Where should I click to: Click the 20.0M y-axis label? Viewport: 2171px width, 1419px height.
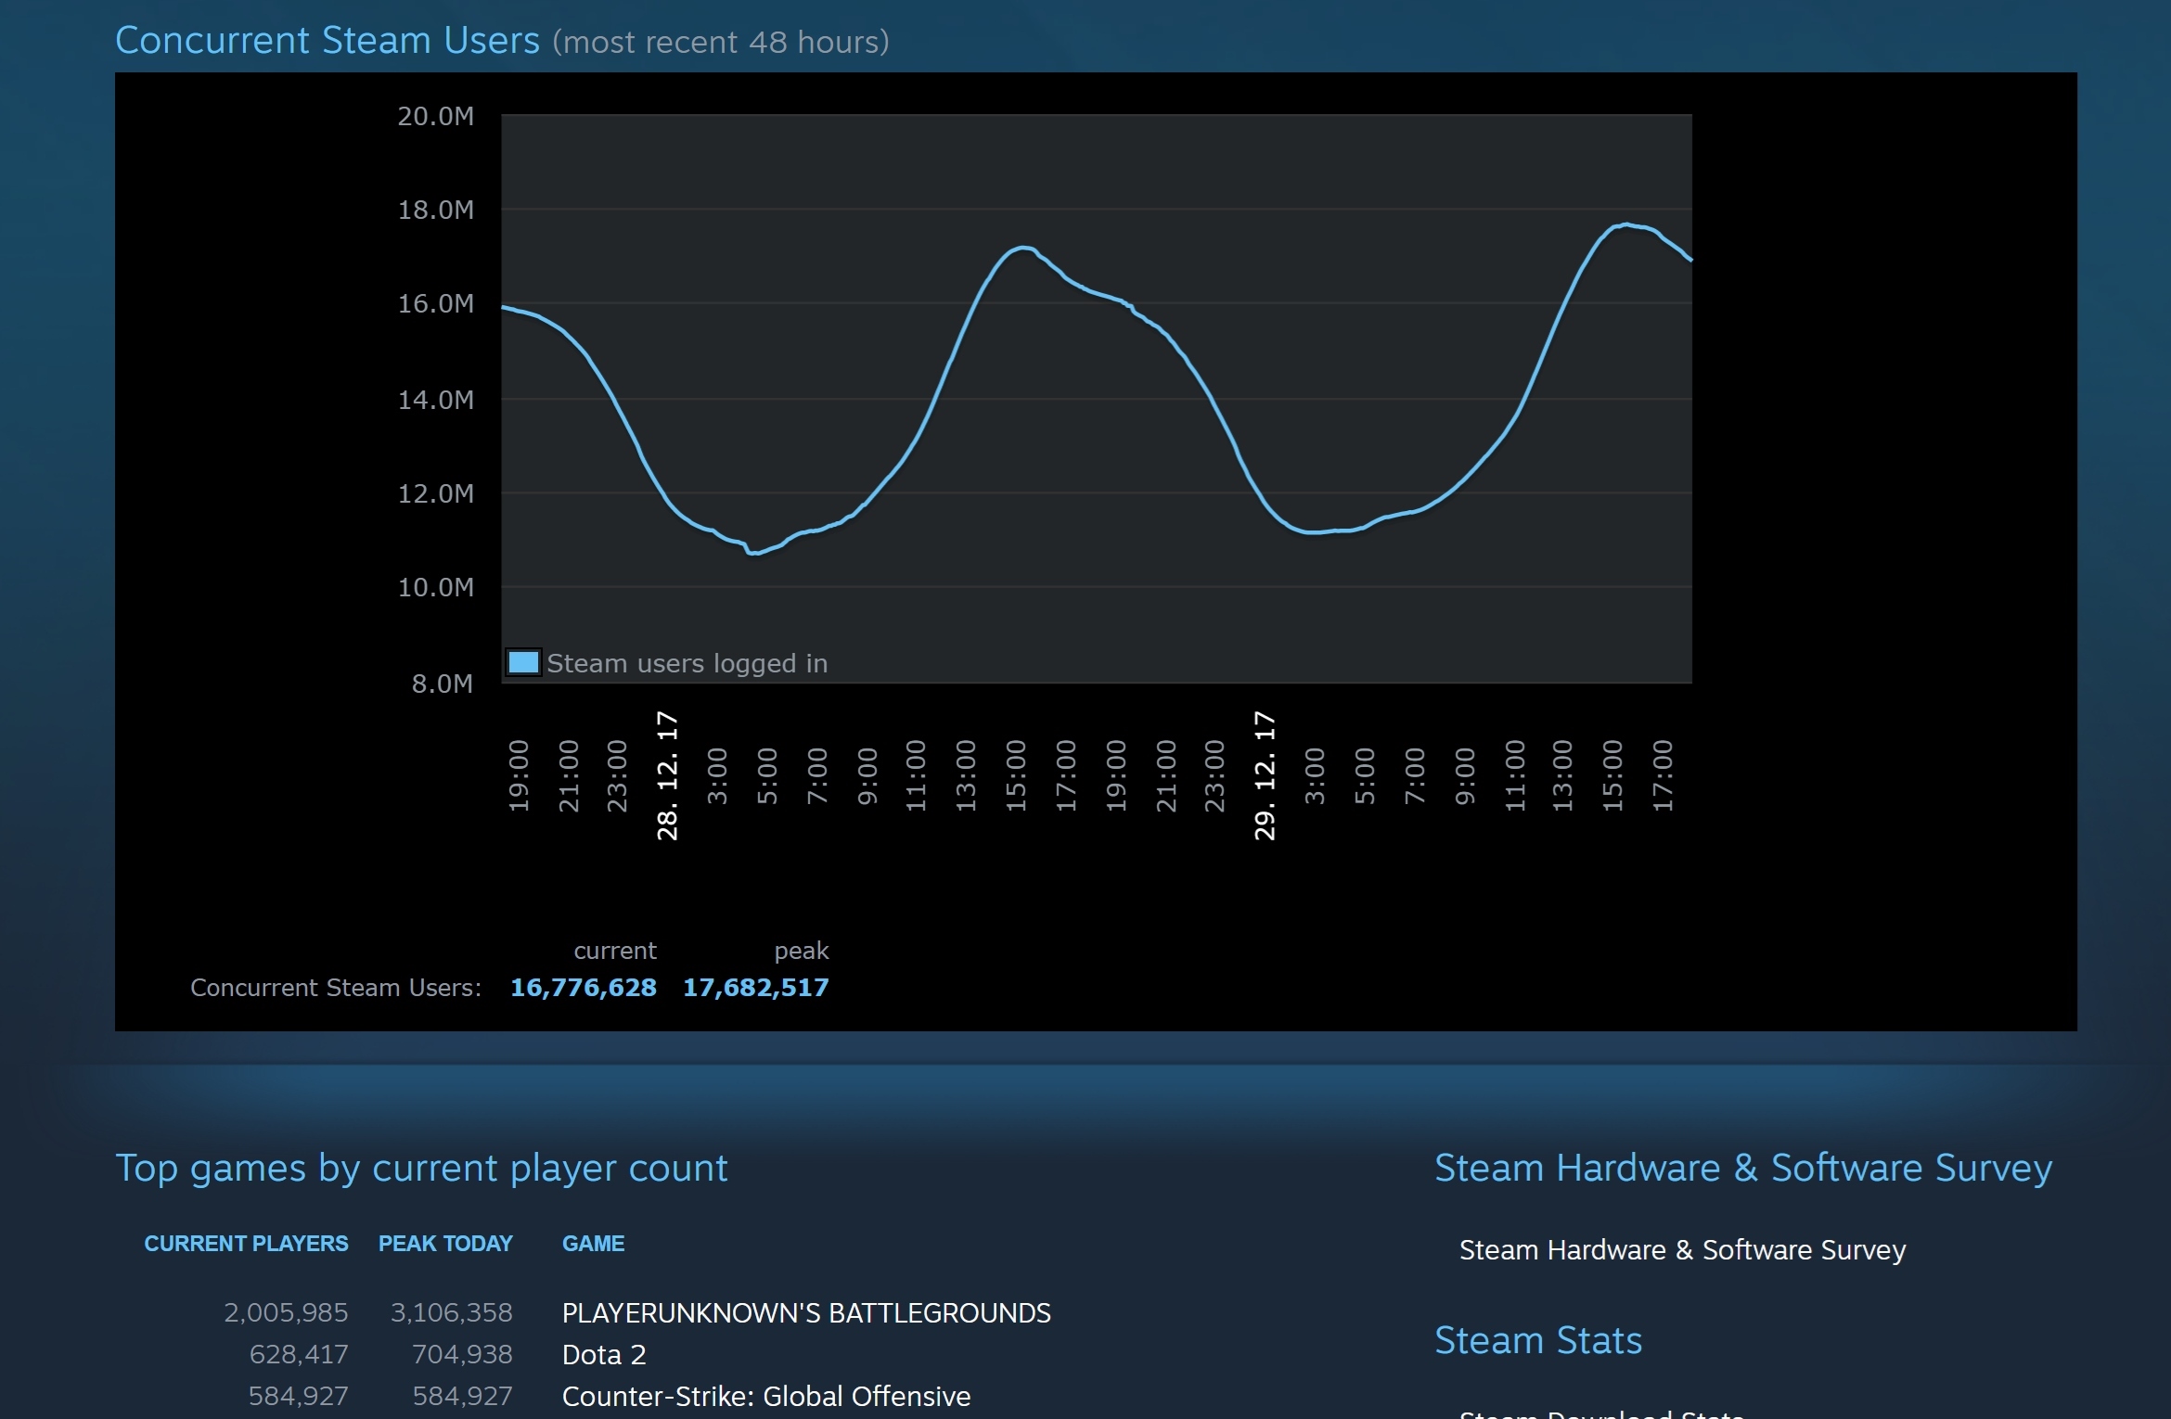pos(435,116)
